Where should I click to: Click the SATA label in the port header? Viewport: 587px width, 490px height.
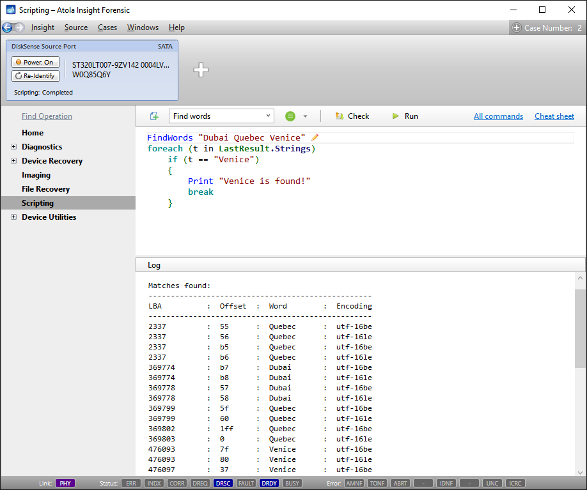click(x=165, y=47)
